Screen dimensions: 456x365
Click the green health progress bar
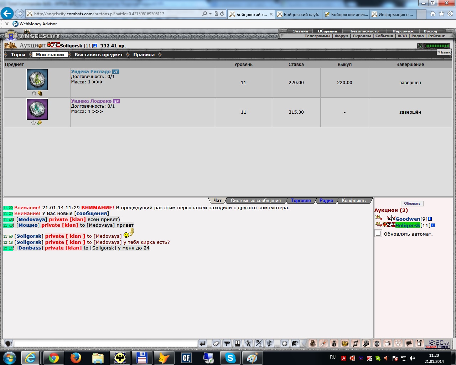(437, 46)
